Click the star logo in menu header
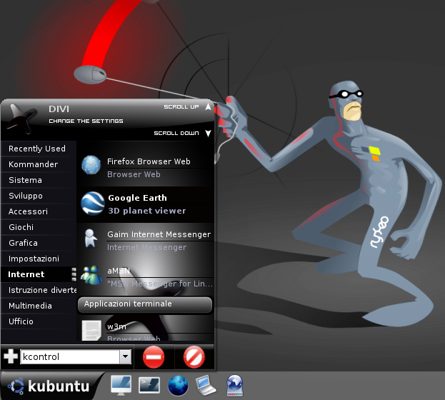 point(21,119)
